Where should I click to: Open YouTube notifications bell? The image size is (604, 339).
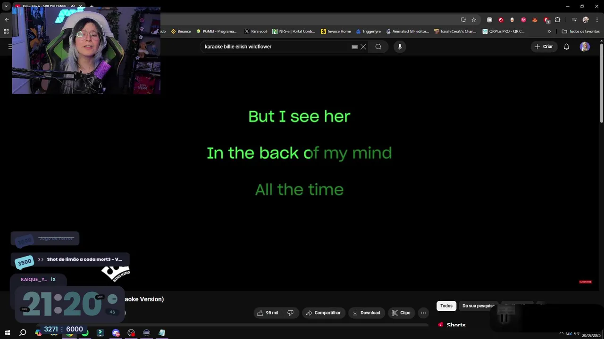(x=566, y=47)
